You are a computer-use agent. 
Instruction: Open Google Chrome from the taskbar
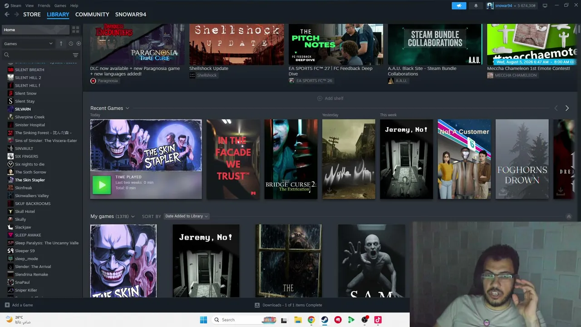click(311, 320)
